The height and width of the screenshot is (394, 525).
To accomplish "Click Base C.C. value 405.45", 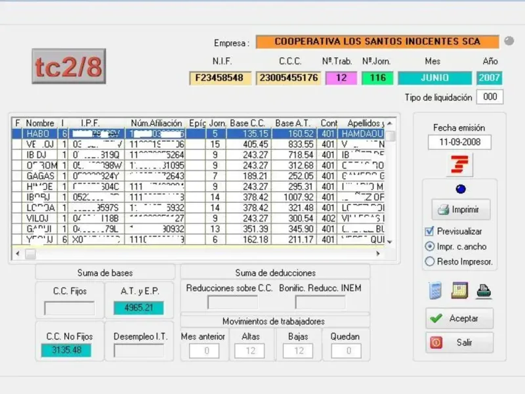I will 255,144.
